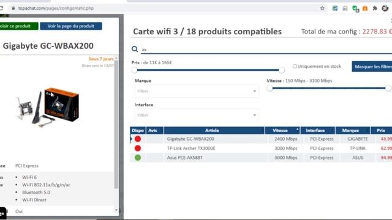Screen dimensions: 392x220
Task: Open the Marque filter dropdown
Action: [197, 91]
